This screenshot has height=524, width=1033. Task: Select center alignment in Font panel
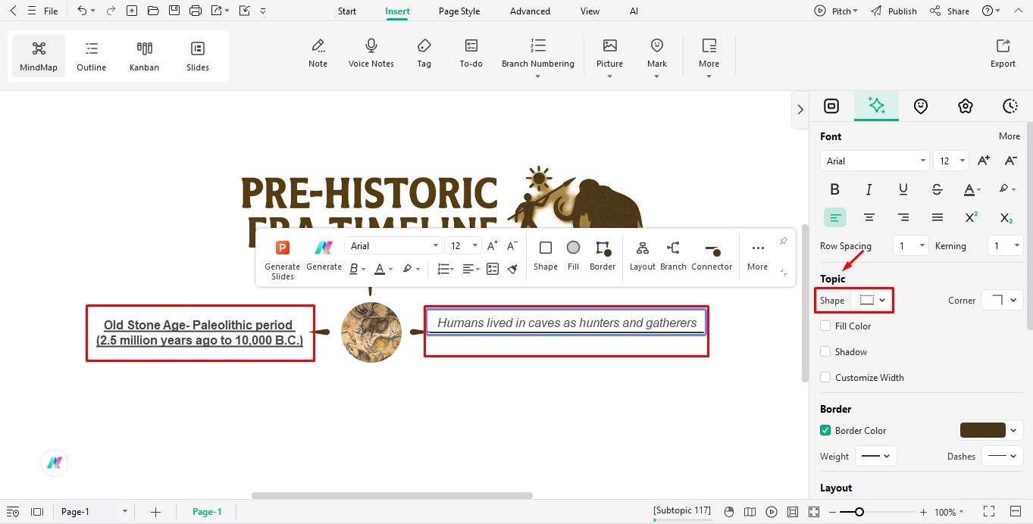(x=869, y=217)
